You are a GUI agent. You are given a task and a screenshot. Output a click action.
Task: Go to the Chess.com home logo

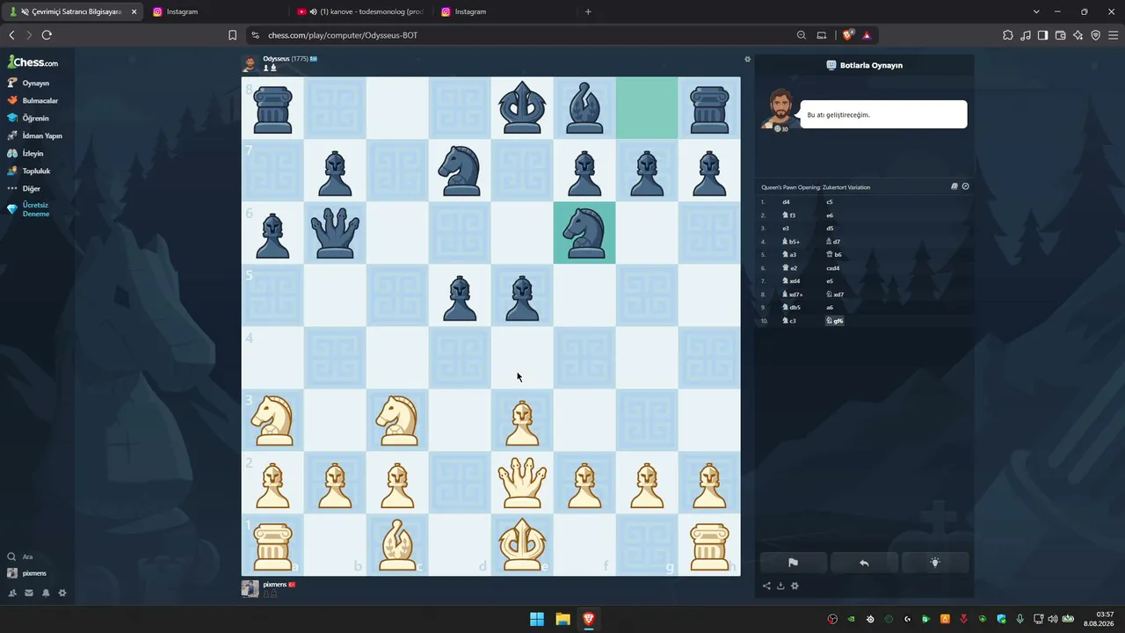coord(33,62)
